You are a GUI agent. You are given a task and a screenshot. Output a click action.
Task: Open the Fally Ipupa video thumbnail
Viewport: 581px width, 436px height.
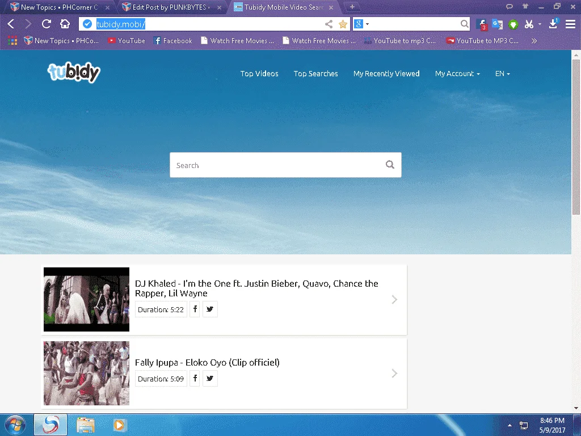click(86, 373)
